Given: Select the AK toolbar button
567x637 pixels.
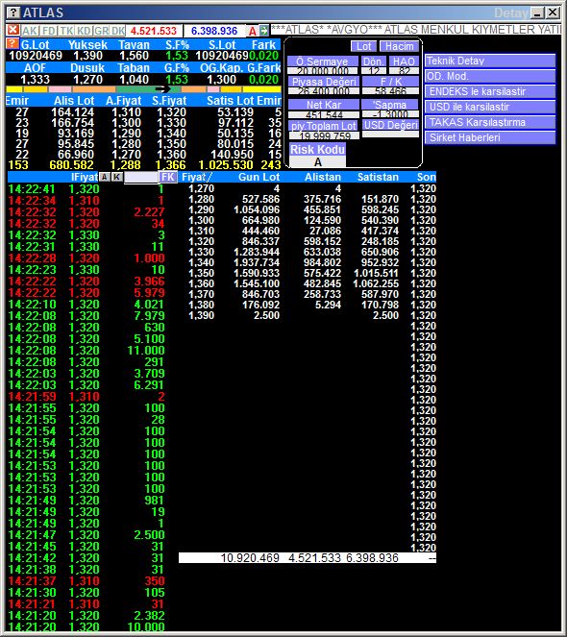Looking at the screenshot, I should click(x=30, y=31).
